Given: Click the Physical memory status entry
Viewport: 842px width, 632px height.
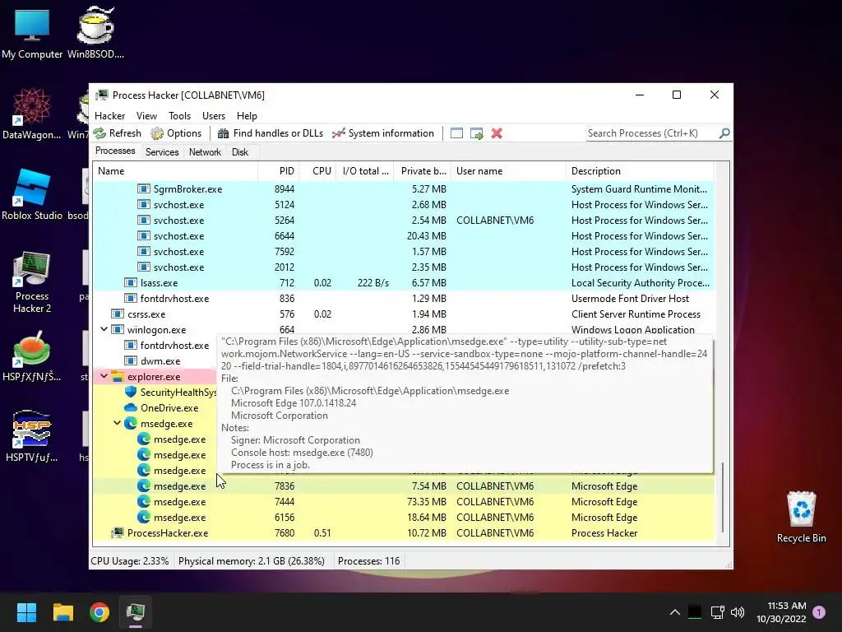Looking at the screenshot, I should click(x=252, y=561).
